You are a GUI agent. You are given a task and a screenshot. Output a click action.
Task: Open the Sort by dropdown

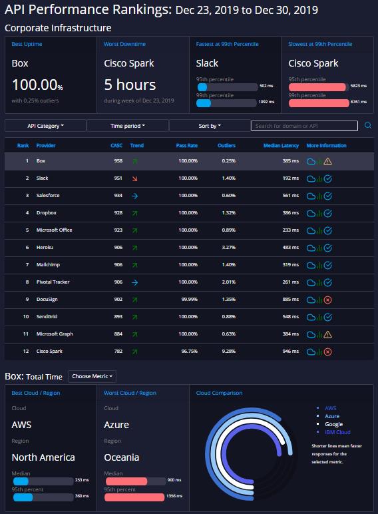[x=210, y=126]
